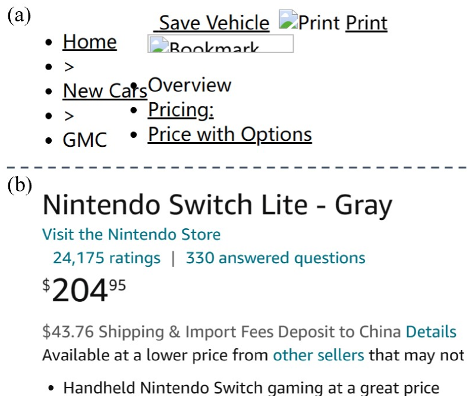
Task: Click the Nintendo Switch Lite - Gray title
Action: pos(218,206)
